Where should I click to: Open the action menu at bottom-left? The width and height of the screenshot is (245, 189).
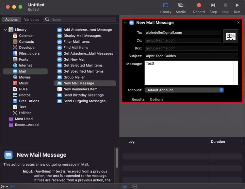click(4, 186)
